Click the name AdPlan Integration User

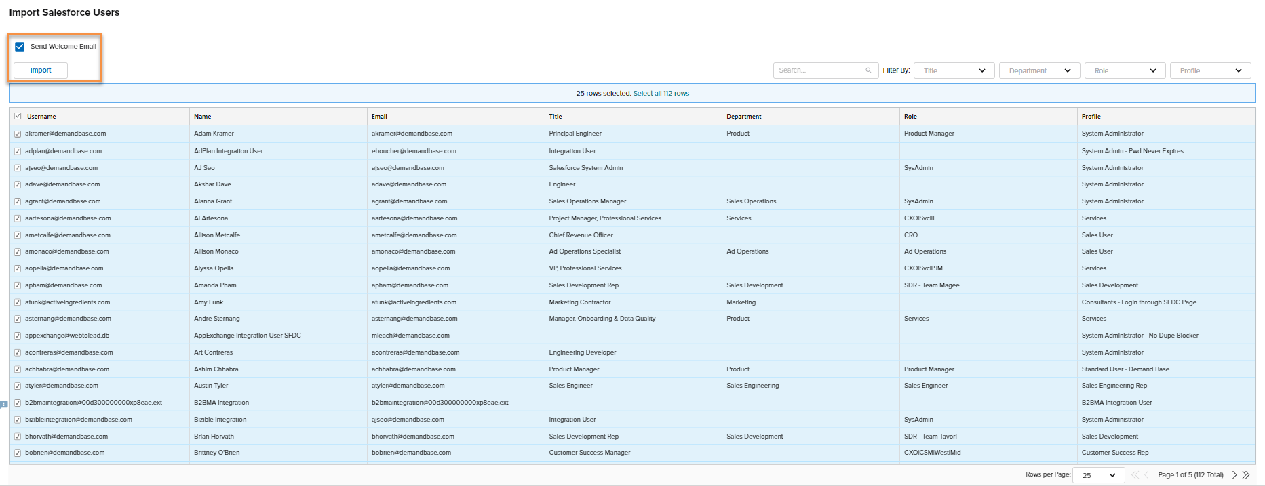(229, 151)
